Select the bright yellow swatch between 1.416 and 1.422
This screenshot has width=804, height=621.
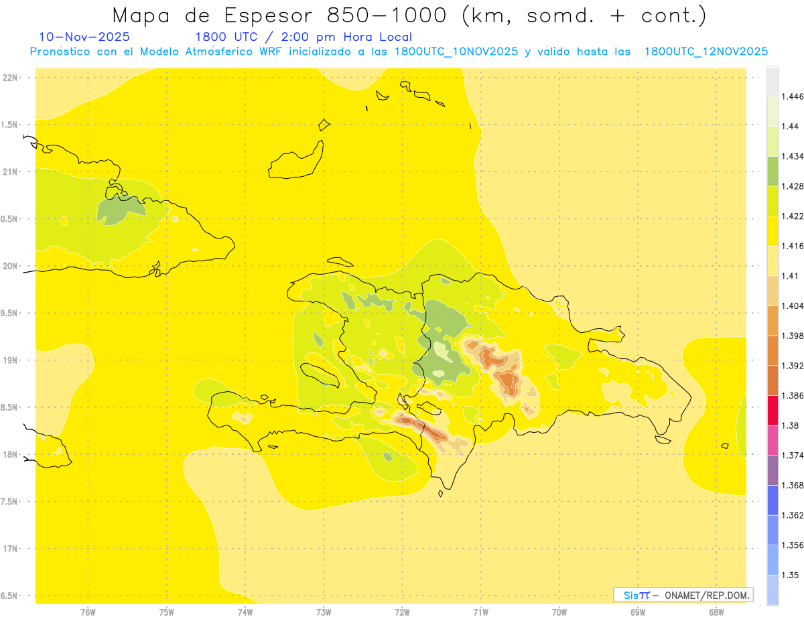773,230
